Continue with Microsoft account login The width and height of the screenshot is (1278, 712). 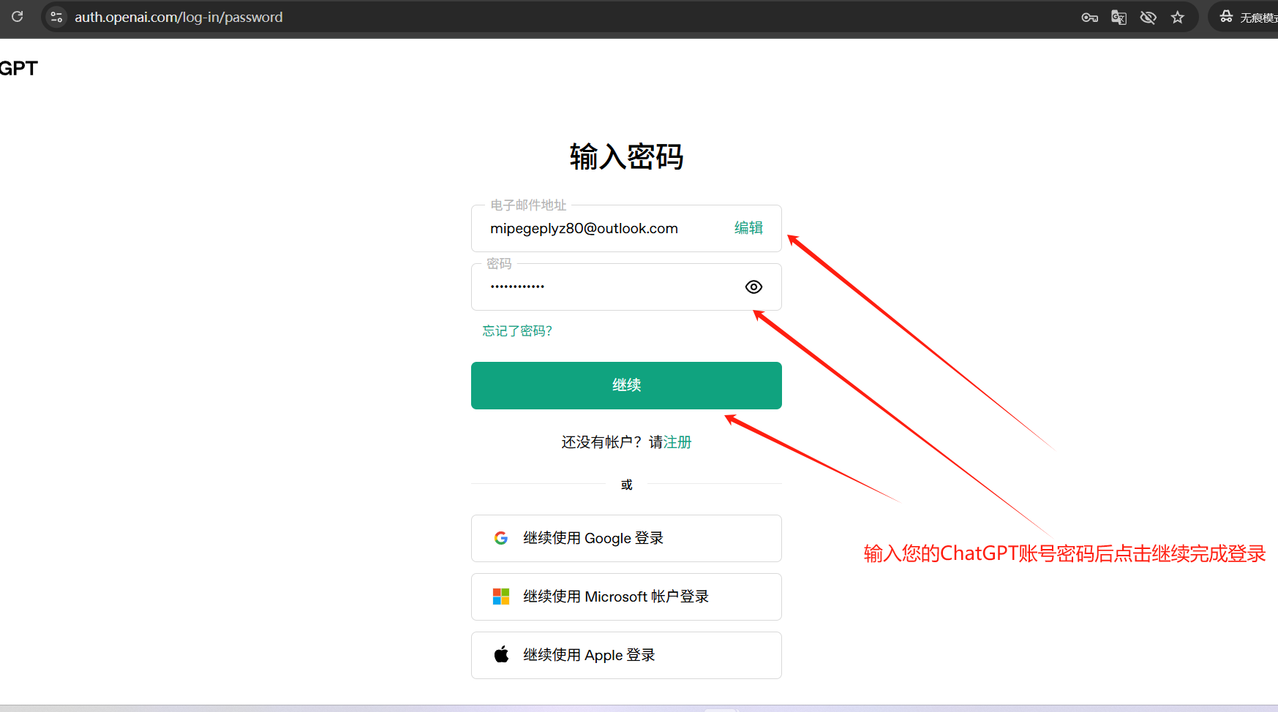tap(626, 597)
